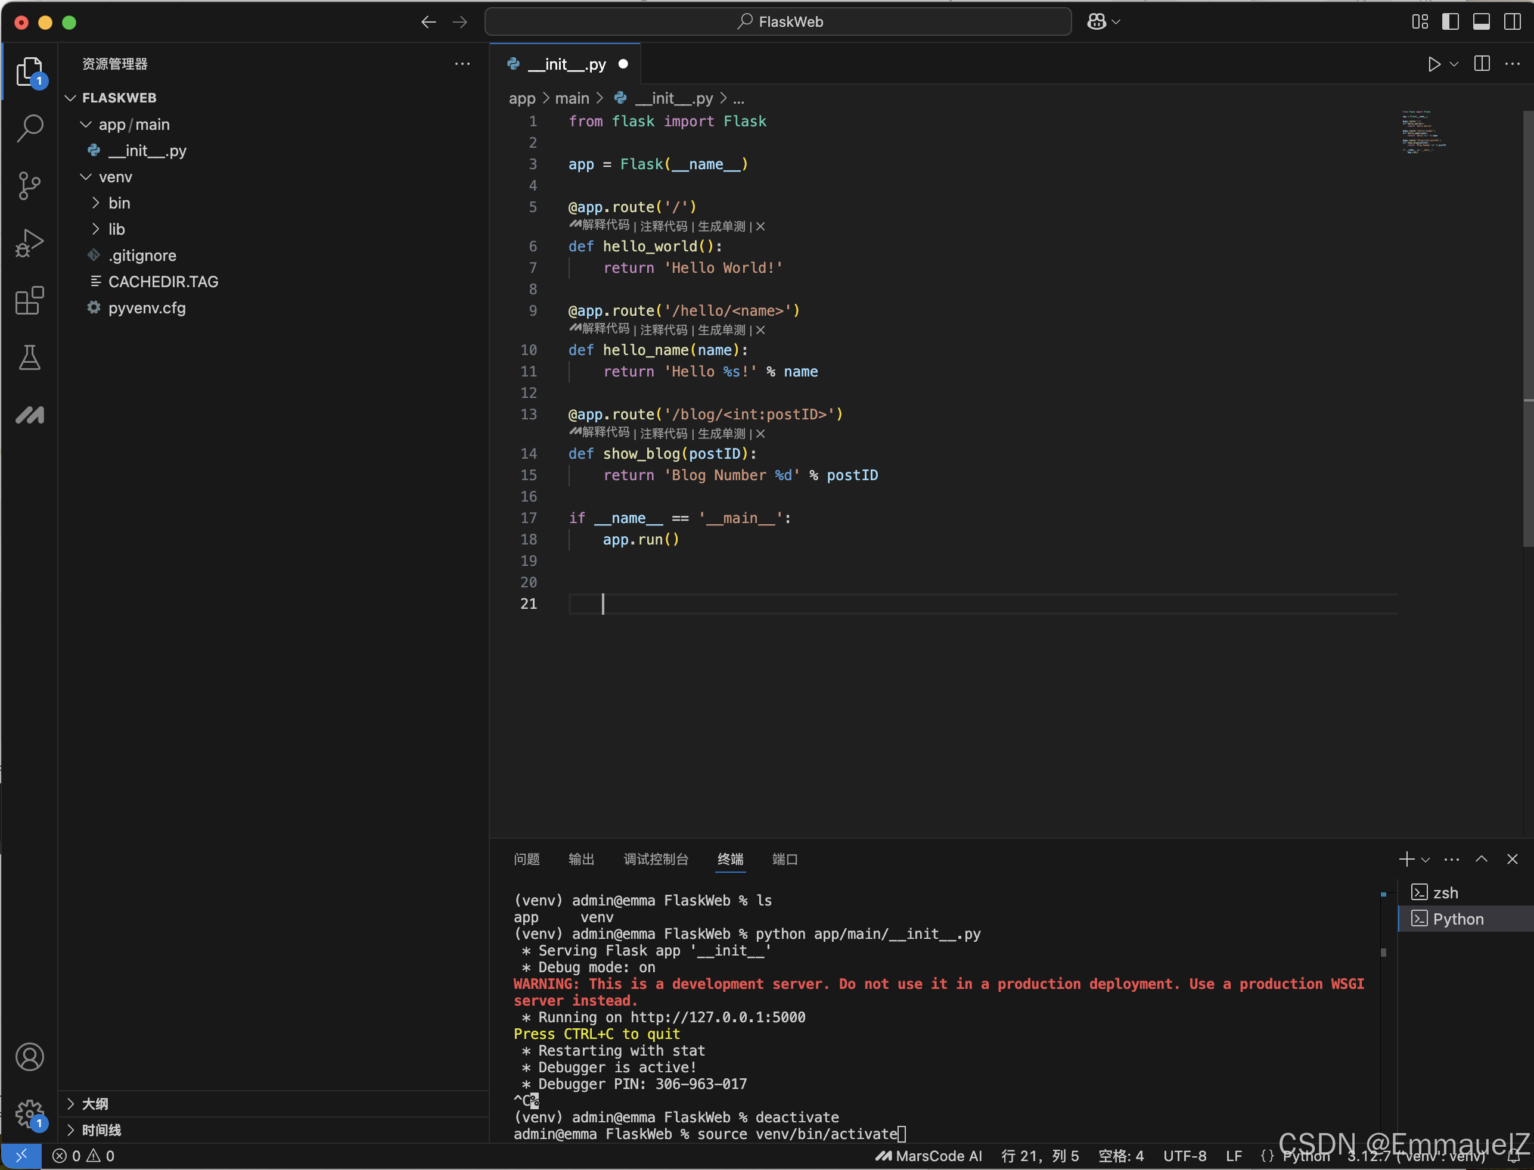The image size is (1534, 1170).
Task: Toggle the primary side bar visibility
Action: 1451,21
